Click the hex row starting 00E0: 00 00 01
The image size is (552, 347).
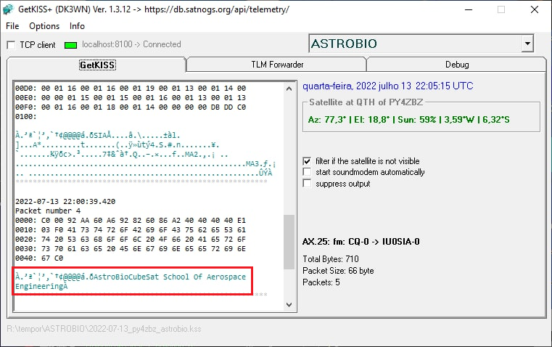(x=131, y=97)
